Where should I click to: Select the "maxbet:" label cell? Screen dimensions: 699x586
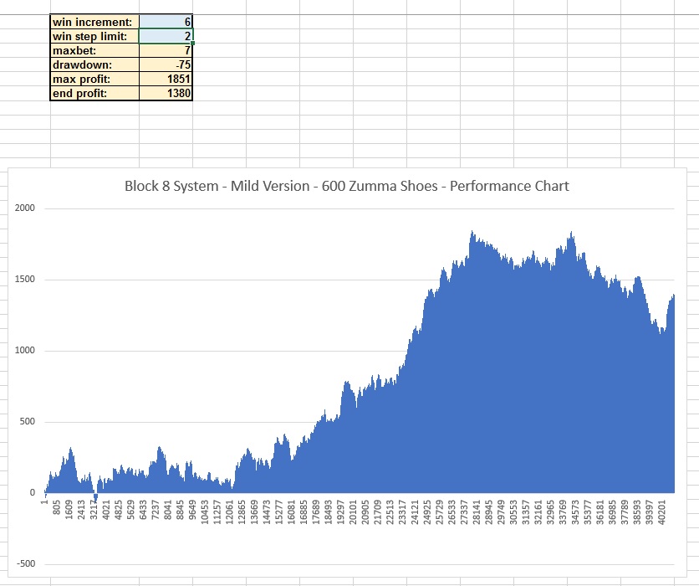[x=94, y=50]
